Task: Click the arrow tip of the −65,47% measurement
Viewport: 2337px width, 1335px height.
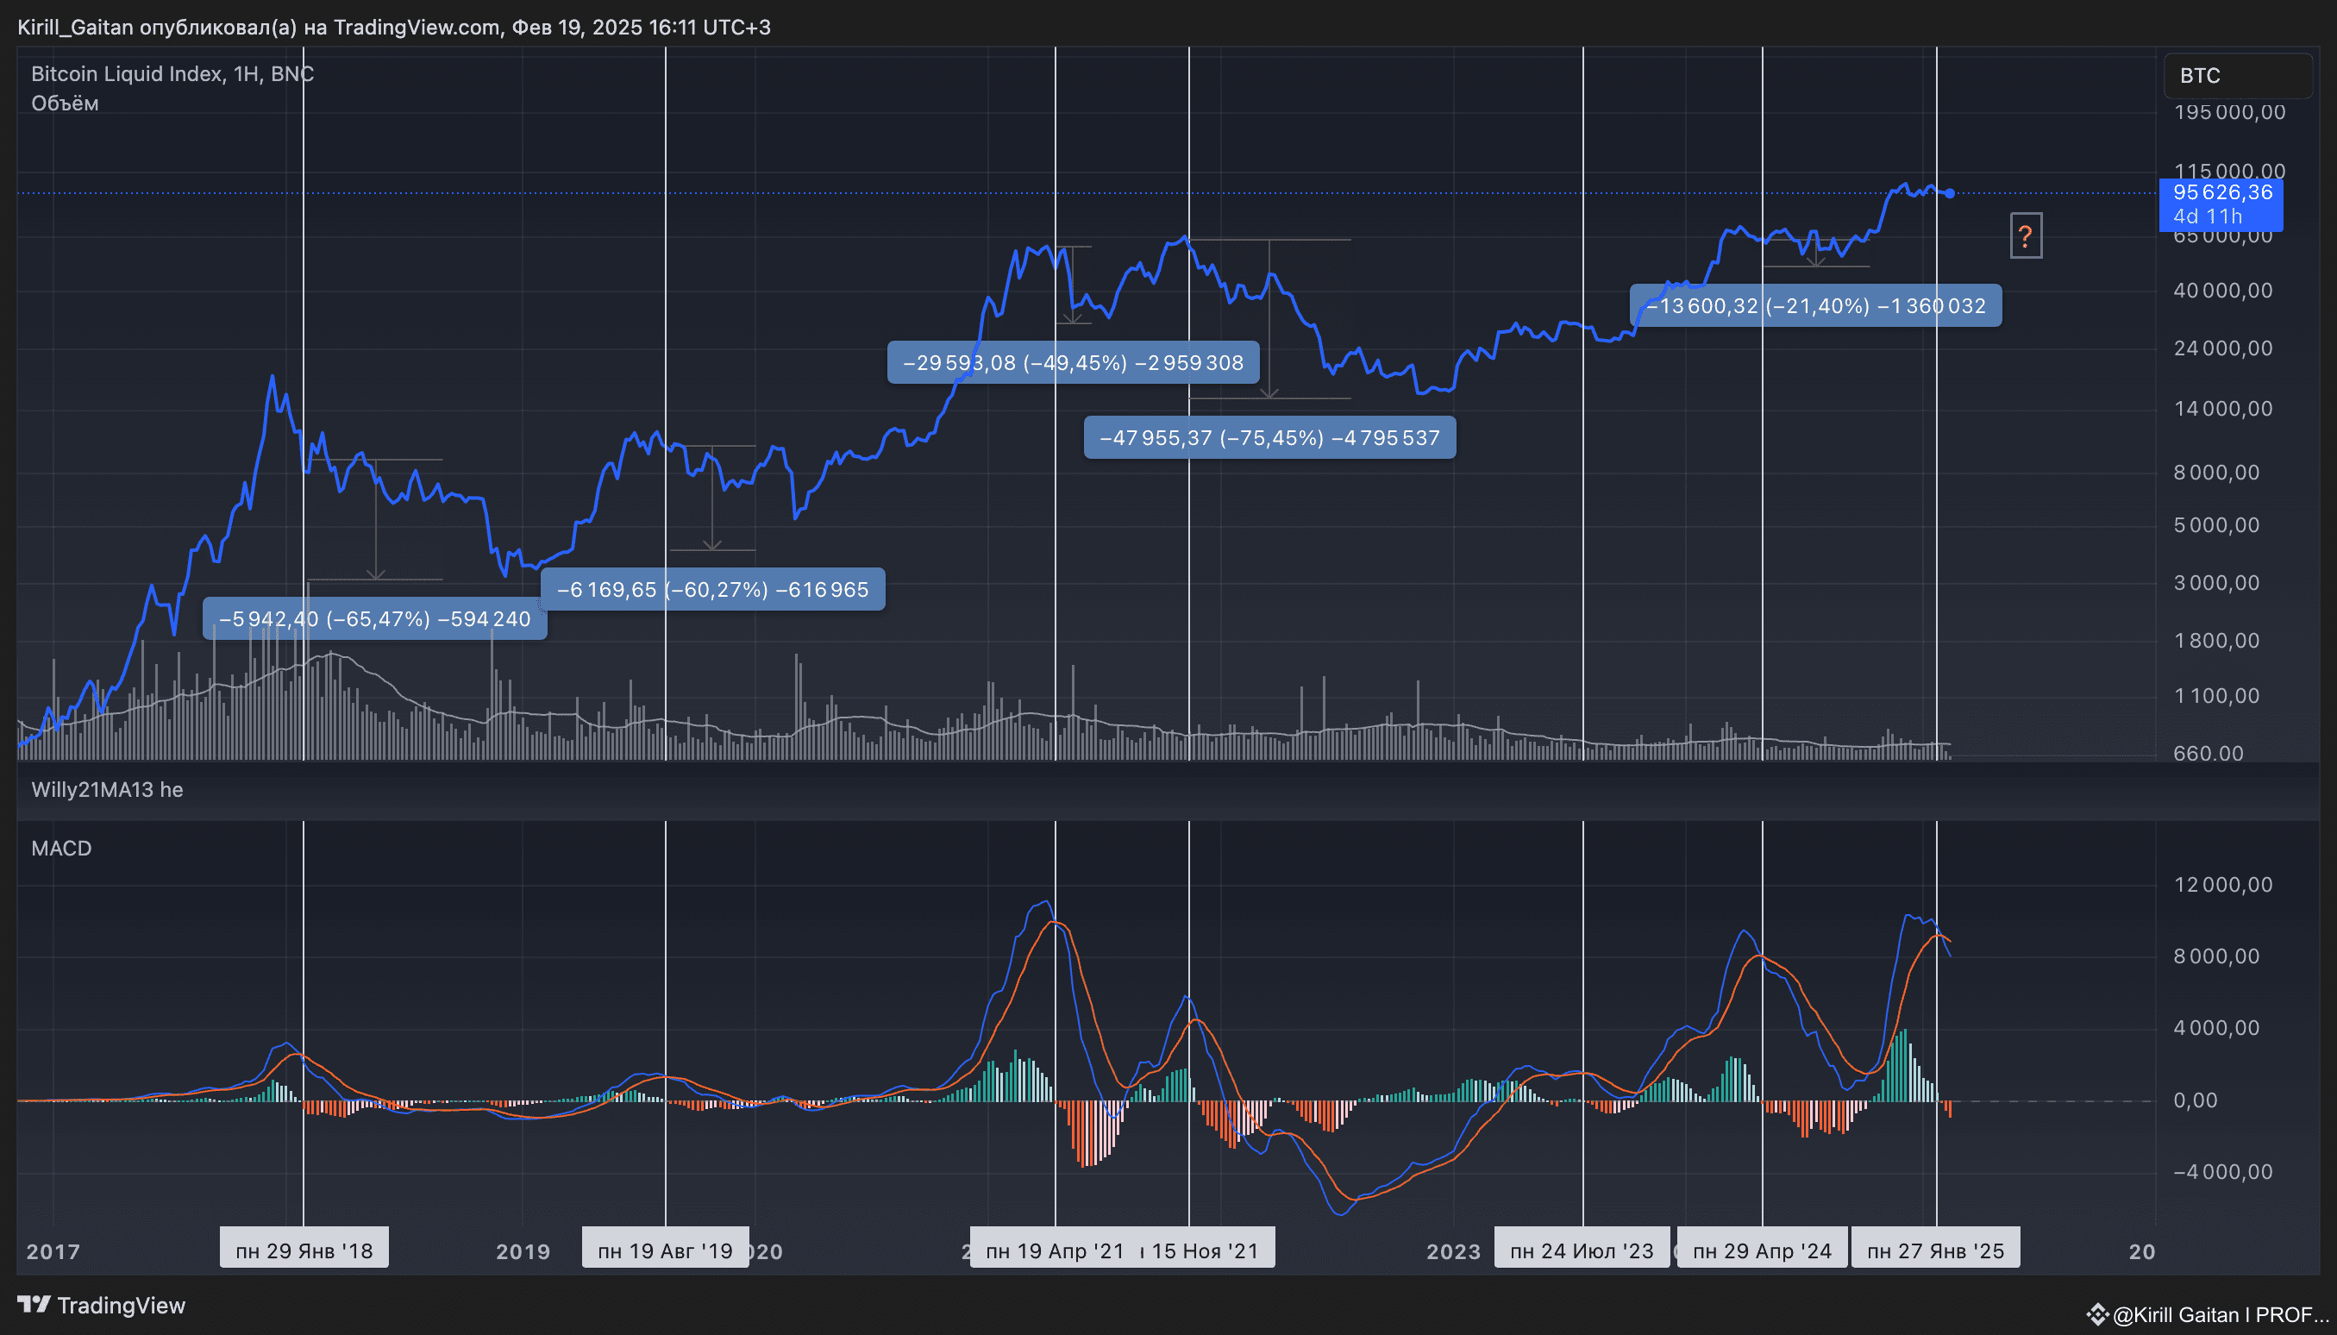Action: [x=376, y=576]
